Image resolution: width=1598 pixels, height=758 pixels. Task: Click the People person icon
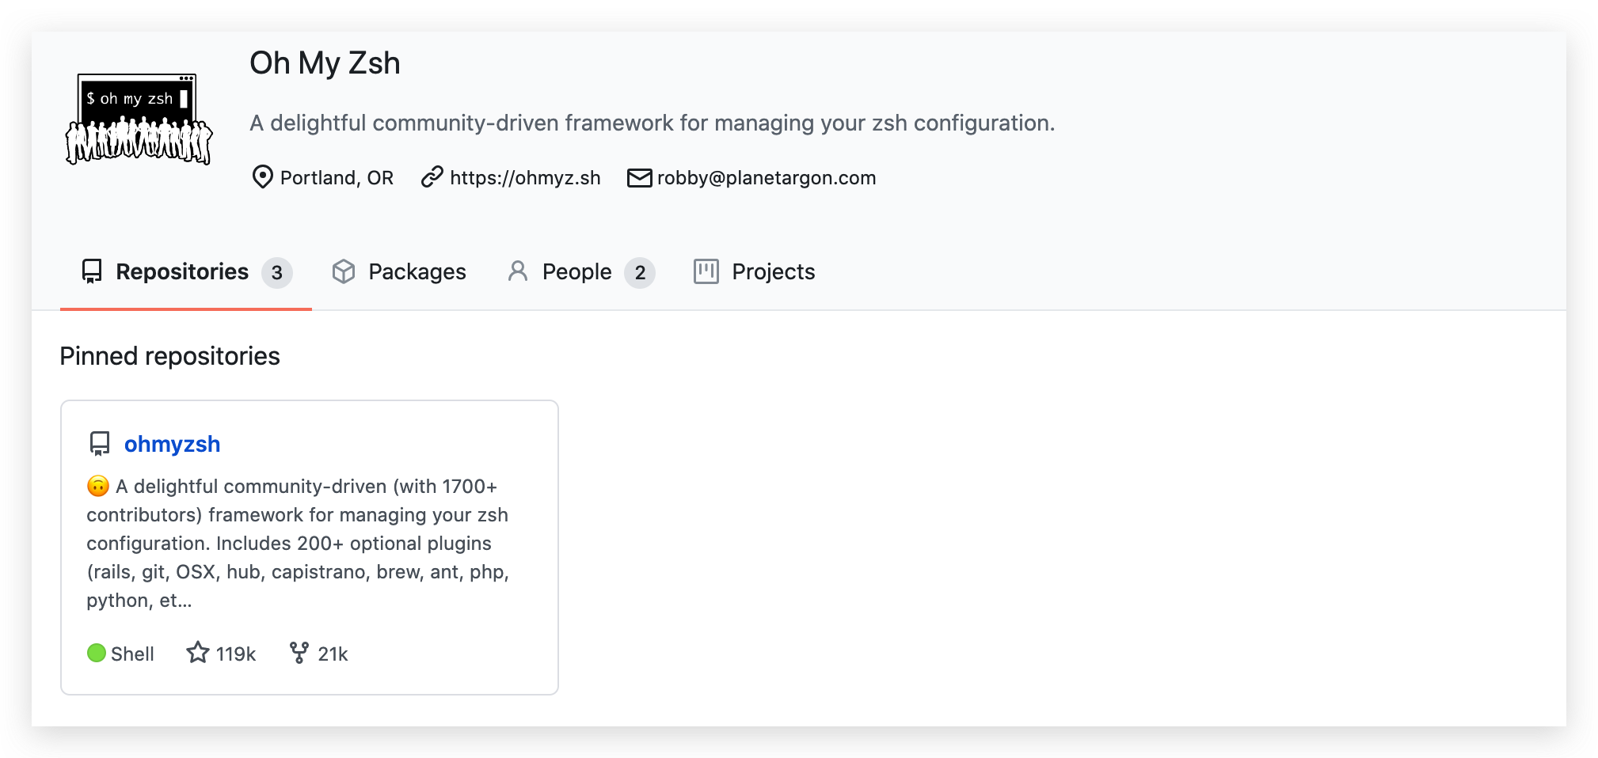518,271
